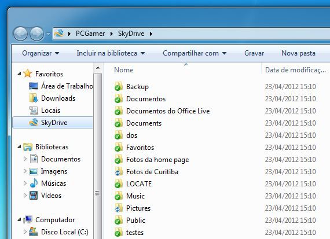Select Vídeos film icon
Image resolution: width=330 pixels, height=239 pixels.
click(34, 195)
